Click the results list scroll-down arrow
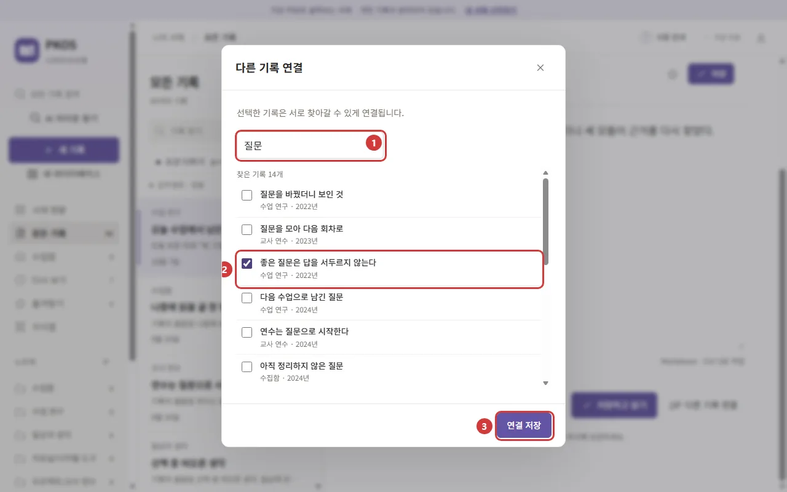The image size is (787, 492). pyautogui.click(x=545, y=383)
